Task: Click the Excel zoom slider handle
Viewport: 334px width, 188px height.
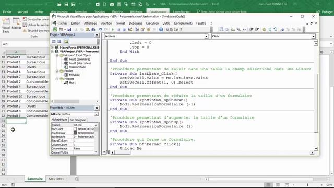Action: [307, 185]
